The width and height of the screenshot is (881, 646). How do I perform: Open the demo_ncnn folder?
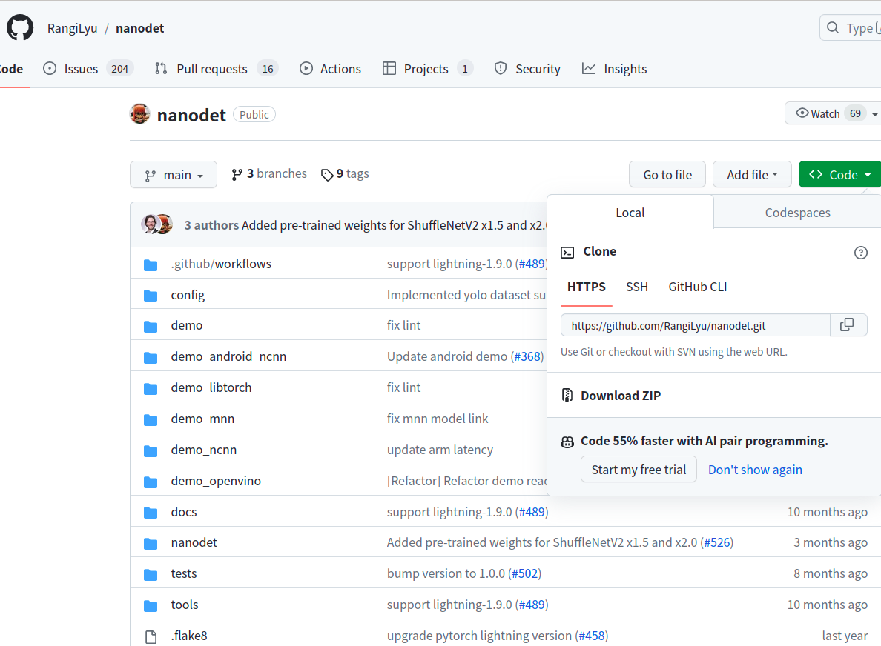tap(203, 450)
